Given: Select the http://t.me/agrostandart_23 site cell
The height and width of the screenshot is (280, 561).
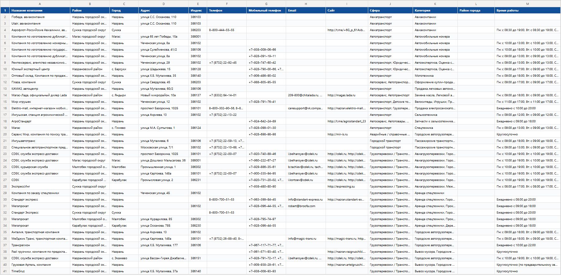Looking at the screenshot, I should click(x=347, y=121).
